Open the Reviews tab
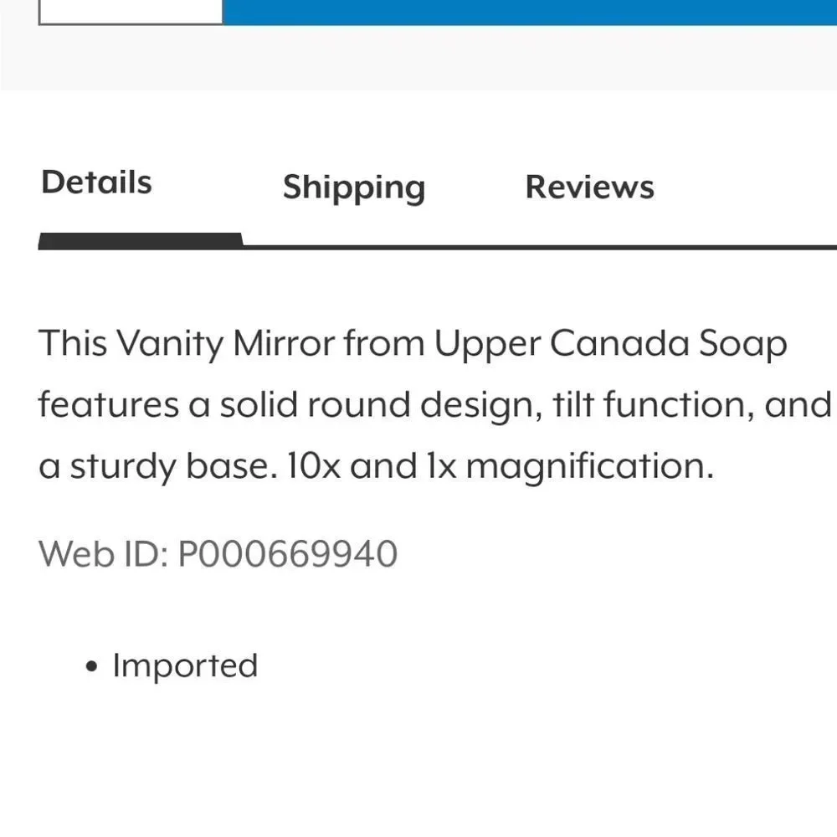Viewport: 837px width, 837px height. click(590, 187)
